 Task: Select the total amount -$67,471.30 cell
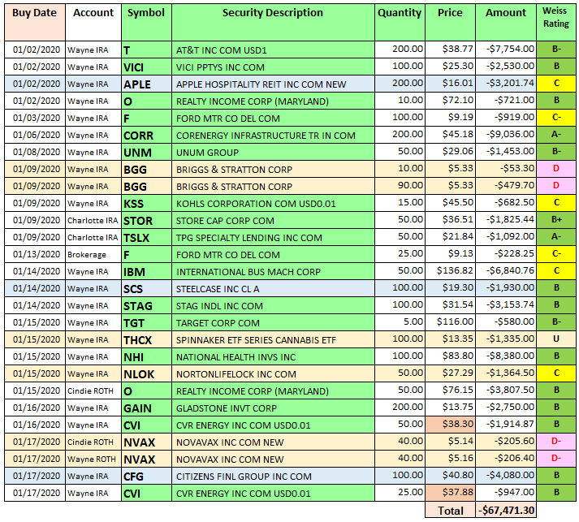pyautogui.click(x=506, y=511)
